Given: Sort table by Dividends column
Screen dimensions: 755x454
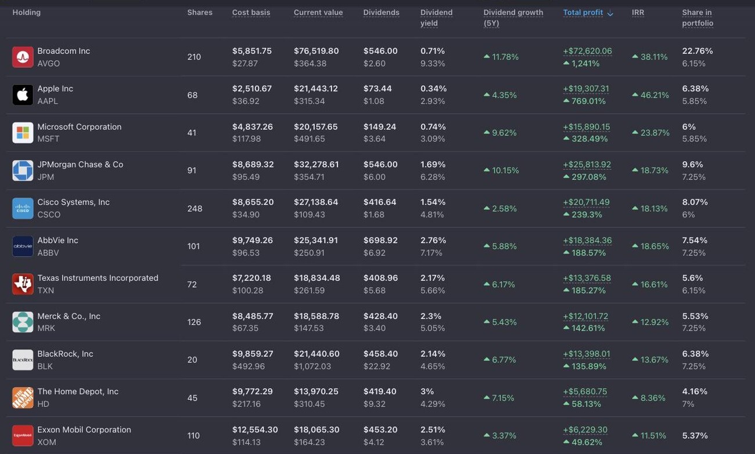Looking at the screenshot, I should coord(382,12).
